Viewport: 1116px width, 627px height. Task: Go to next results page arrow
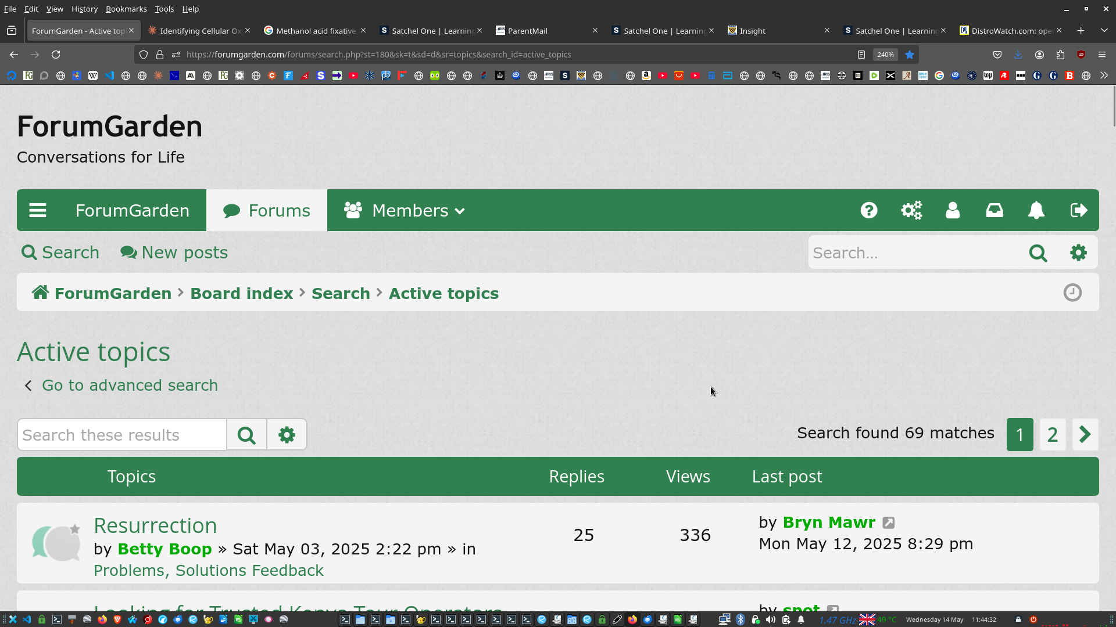point(1085,435)
